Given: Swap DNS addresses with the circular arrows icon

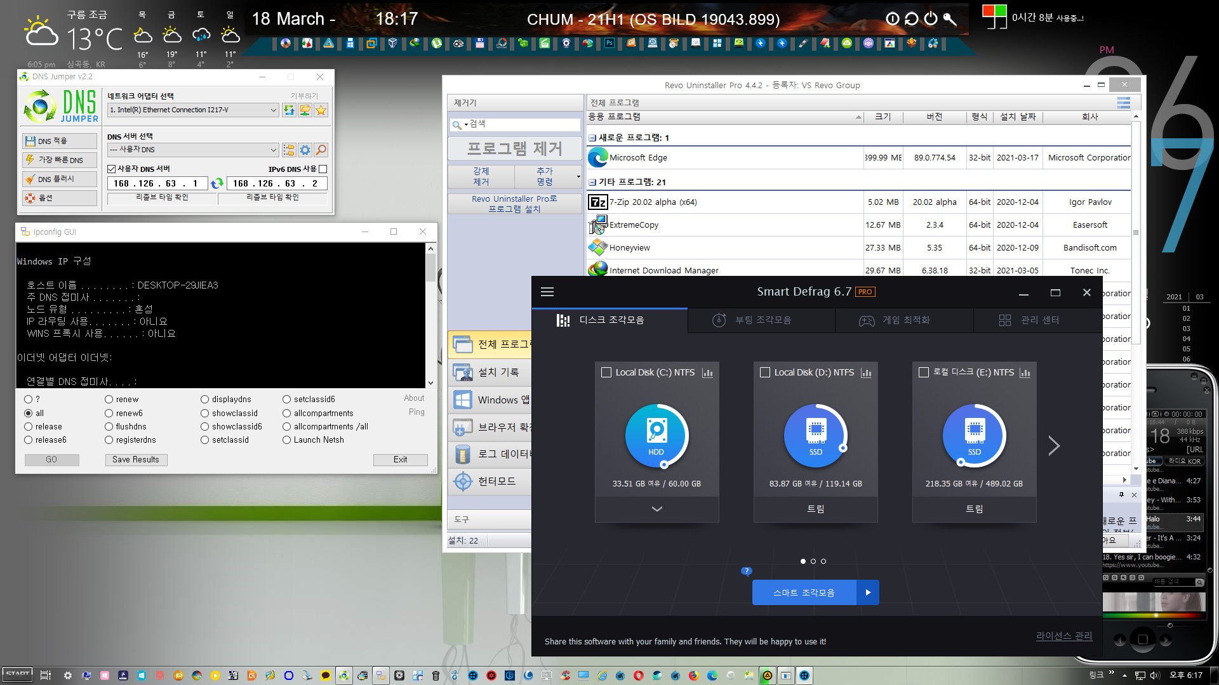Looking at the screenshot, I should 217,183.
